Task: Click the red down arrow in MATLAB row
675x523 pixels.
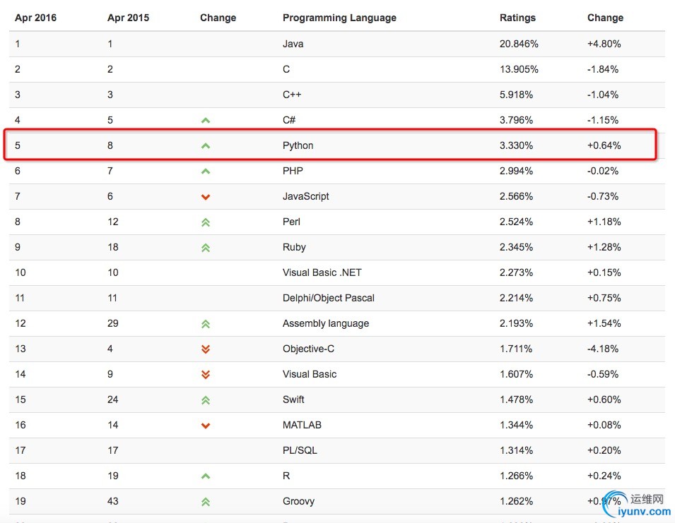Action: [x=206, y=425]
